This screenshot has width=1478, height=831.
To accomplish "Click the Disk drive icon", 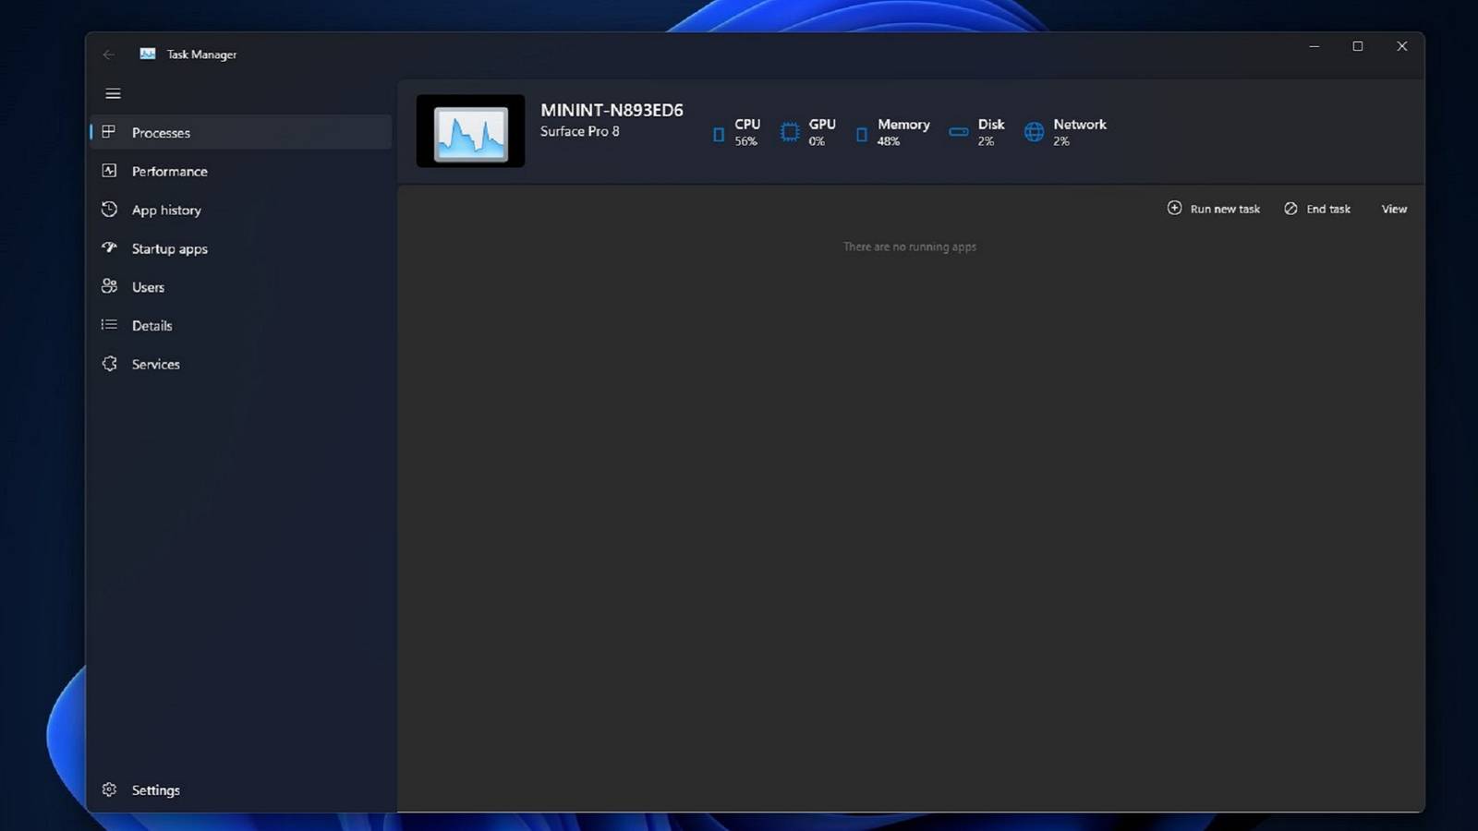I will (x=959, y=132).
